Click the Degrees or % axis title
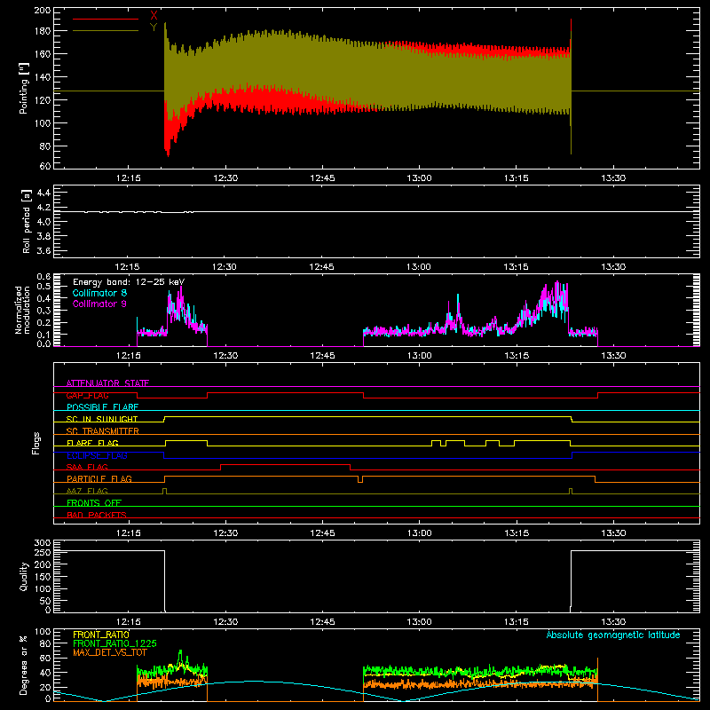 [x=24, y=665]
